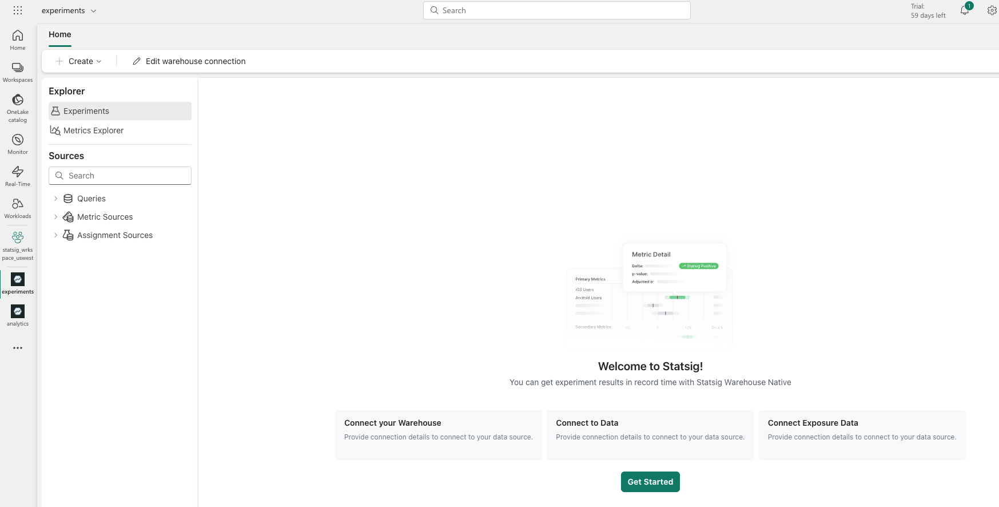Click the plus icon next to Create
Screen dimensions: 999x507
(59, 61)
